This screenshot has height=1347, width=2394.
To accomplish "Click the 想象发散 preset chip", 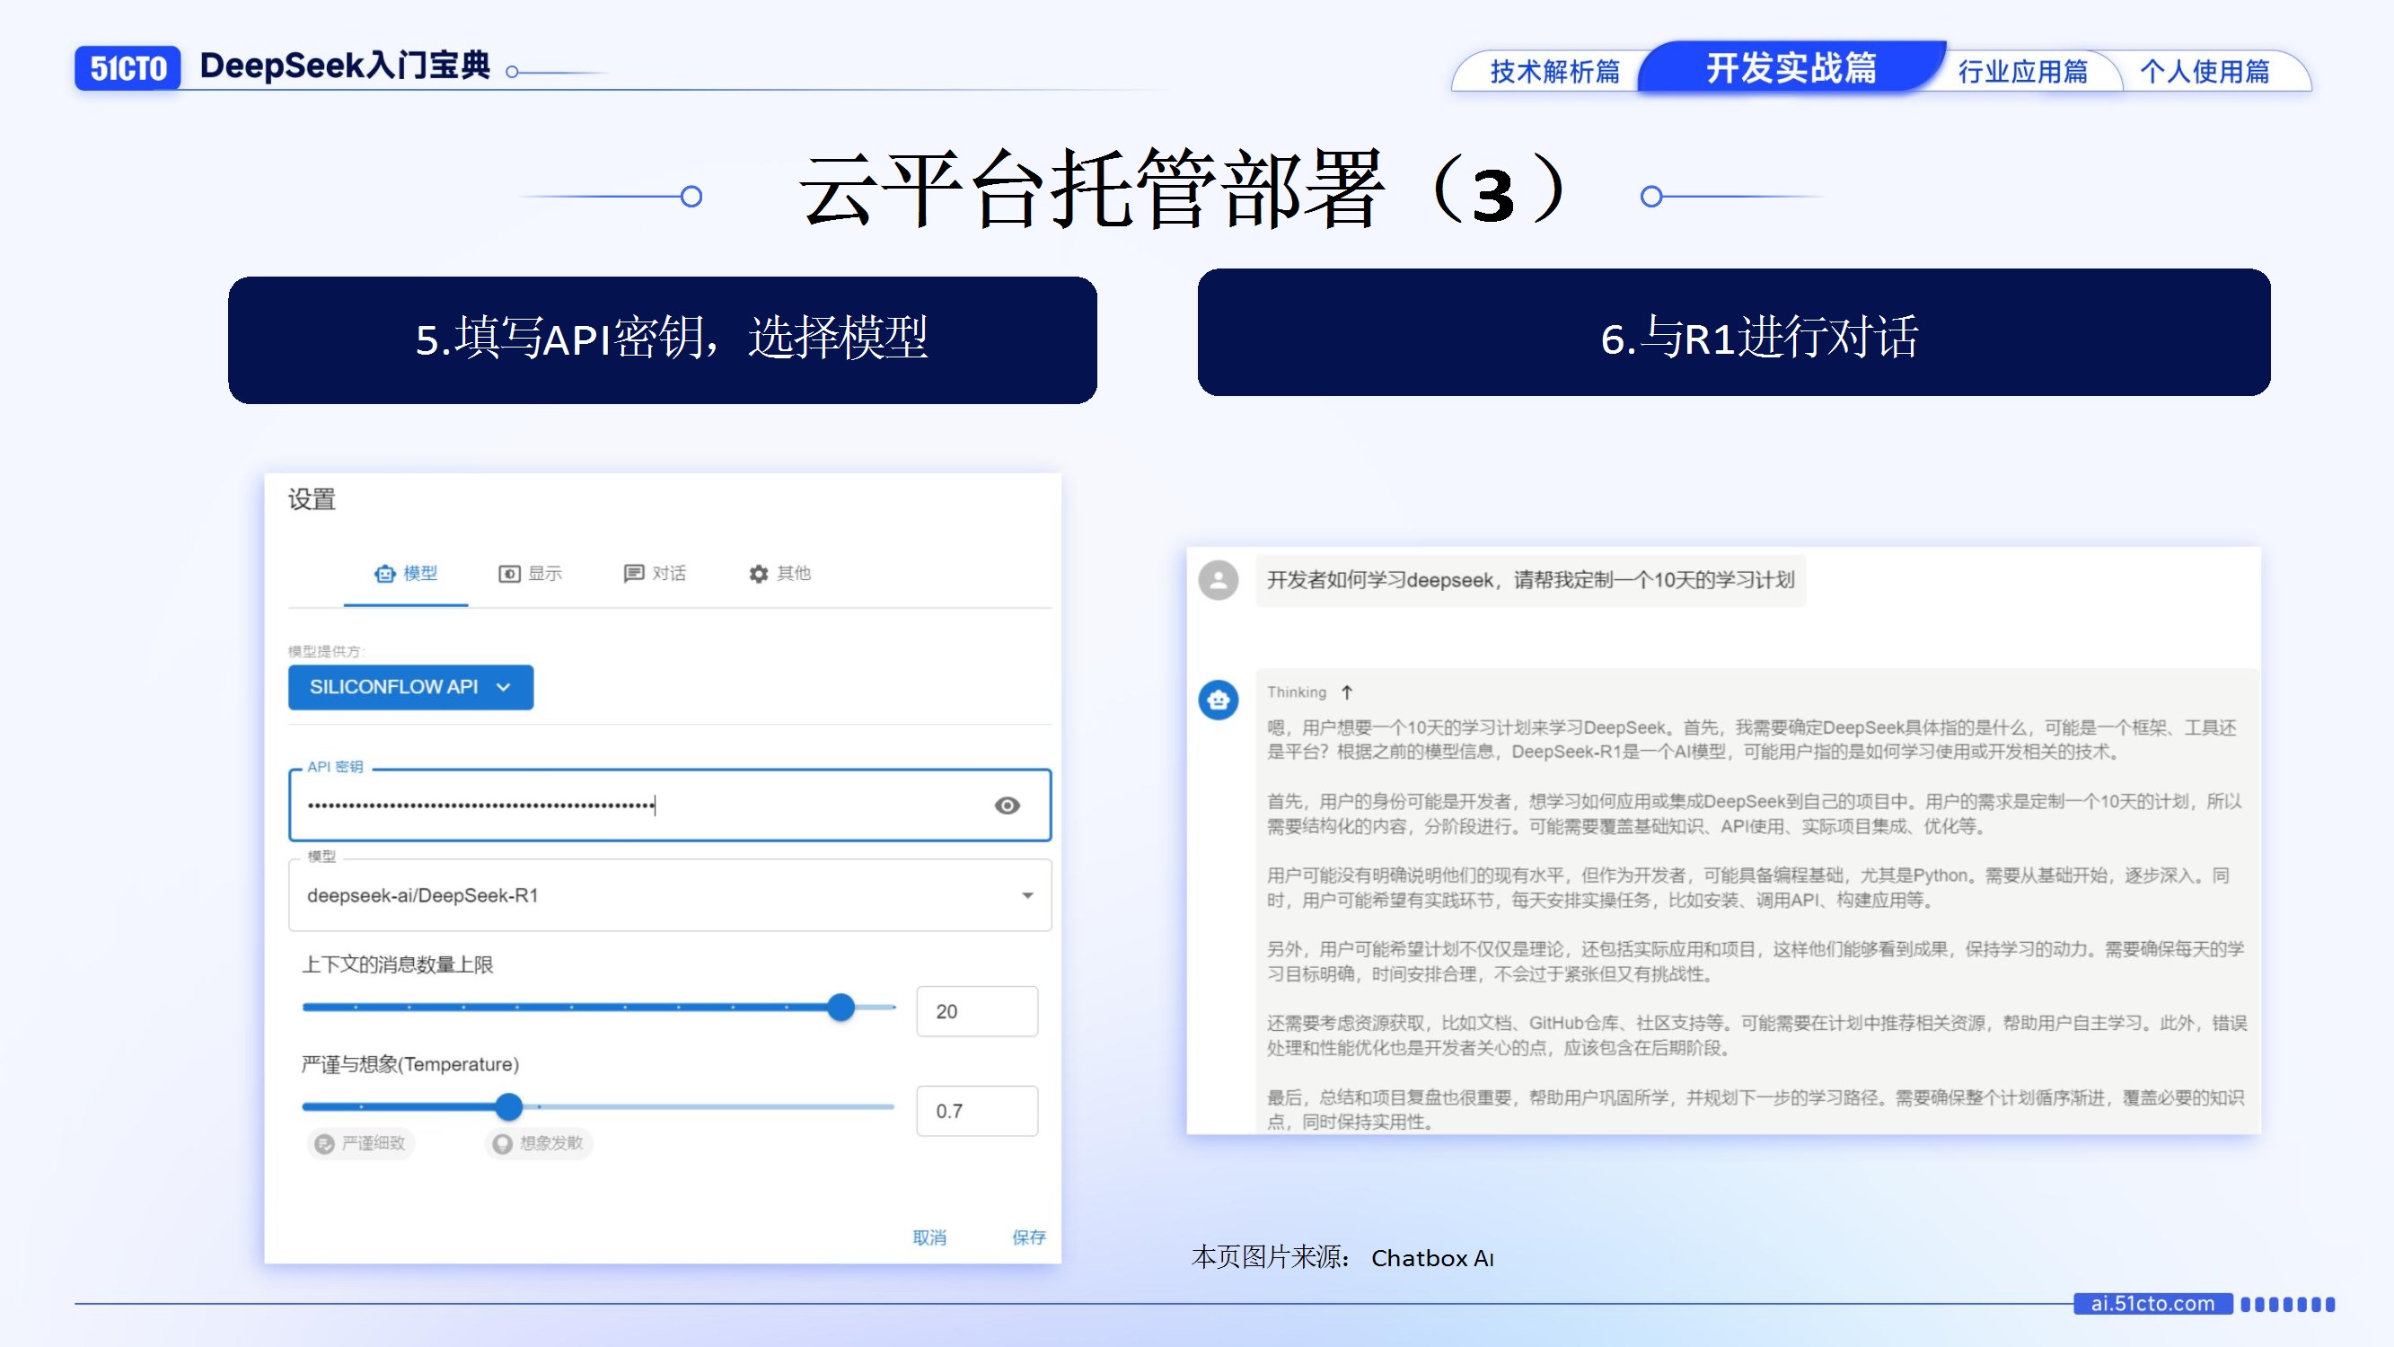I will (x=539, y=1142).
